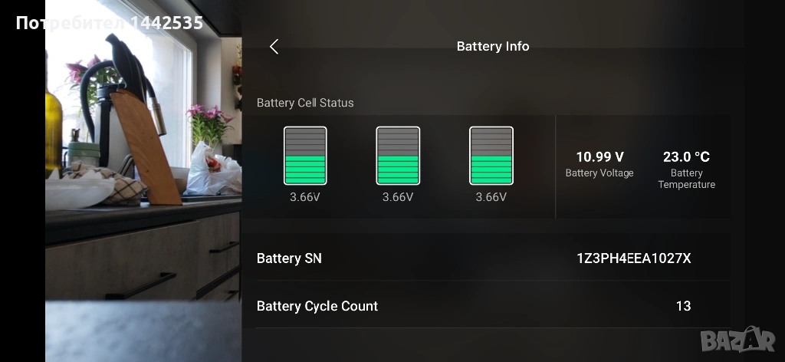Click the Battery Info title
Image resolution: width=785 pixels, height=362 pixels.
[x=493, y=46]
